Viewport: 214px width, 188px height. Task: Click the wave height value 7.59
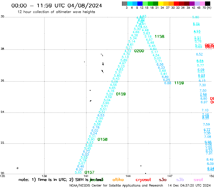pyautogui.click(x=206, y=124)
